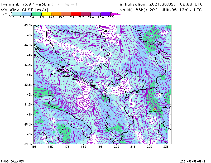Click the light cyan 1.6–3.3 legend swatch
The image size is (211, 163).
tap(17, 14)
